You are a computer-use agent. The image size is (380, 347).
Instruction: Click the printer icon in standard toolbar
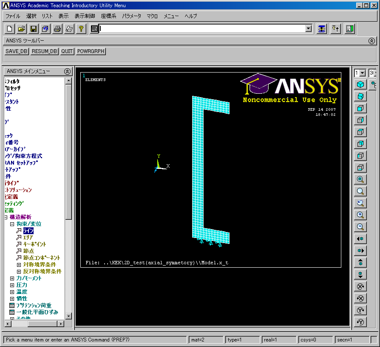point(57,29)
